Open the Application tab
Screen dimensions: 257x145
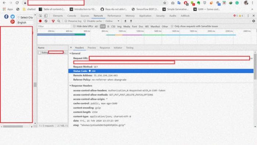[145, 16]
